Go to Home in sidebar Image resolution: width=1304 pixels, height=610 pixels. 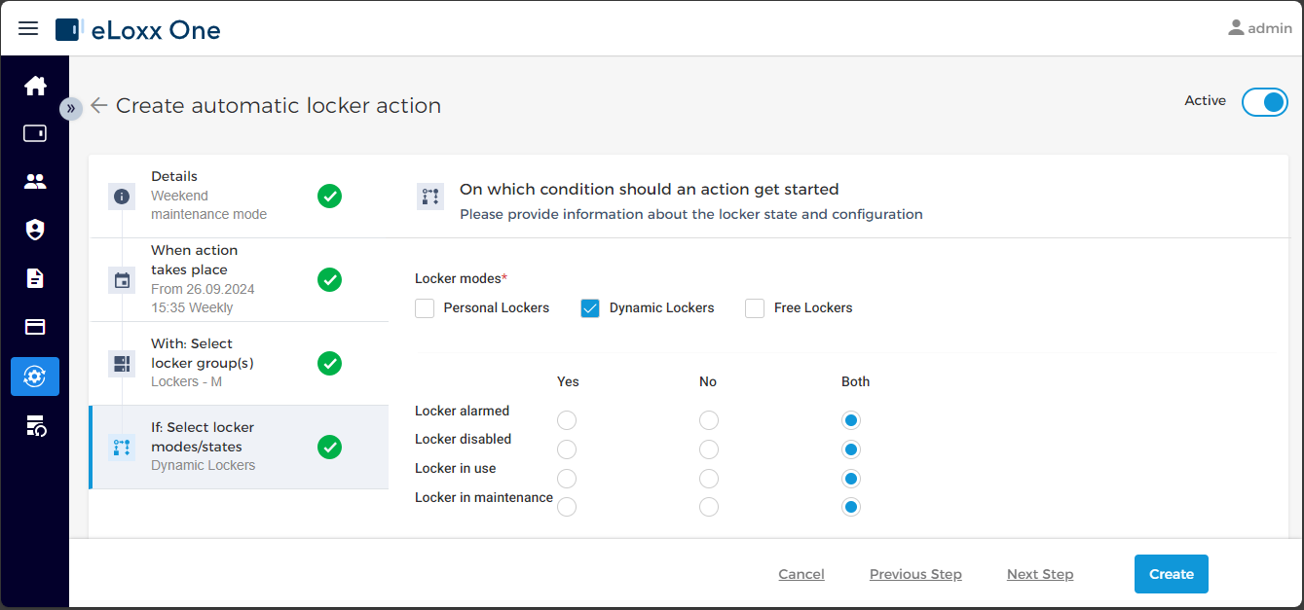pyautogui.click(x=35, y=86)
